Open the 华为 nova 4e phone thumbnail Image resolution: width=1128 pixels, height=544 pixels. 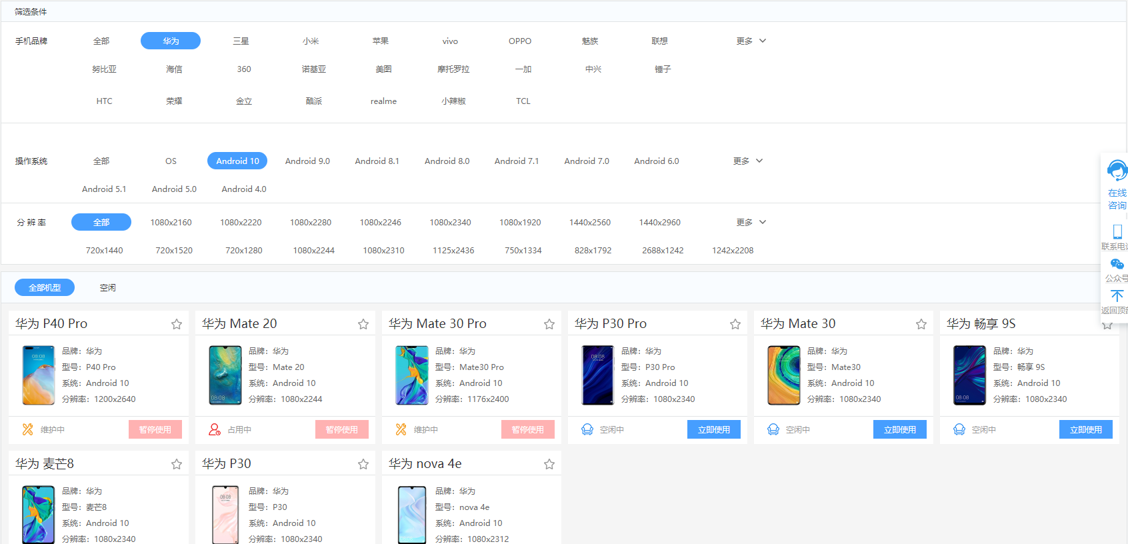click(x=412, y=515)
